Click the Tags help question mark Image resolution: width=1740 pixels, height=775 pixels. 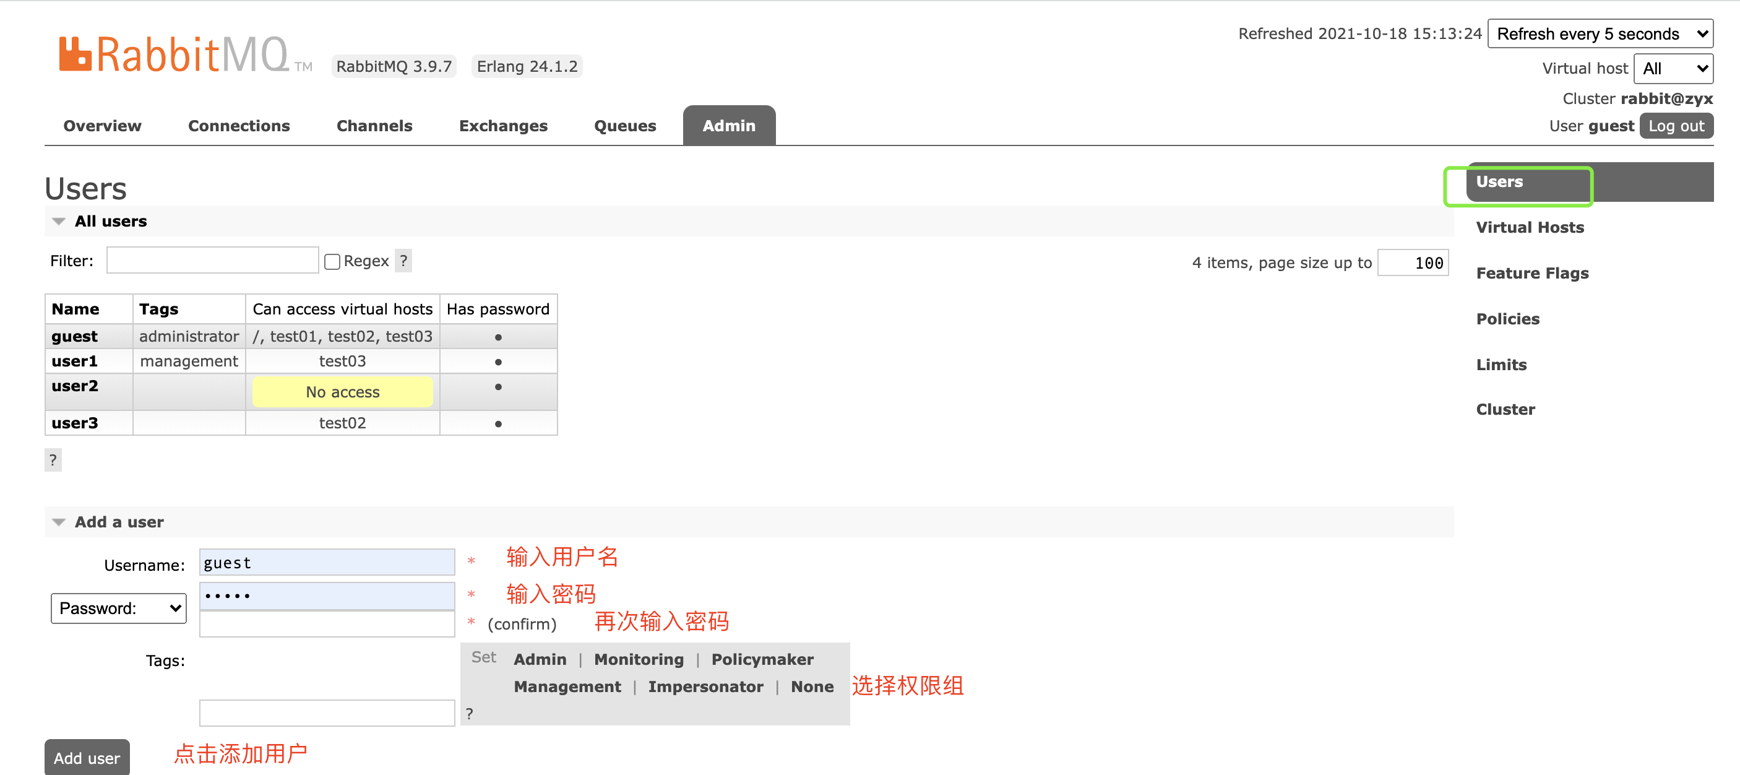(470, 713)
